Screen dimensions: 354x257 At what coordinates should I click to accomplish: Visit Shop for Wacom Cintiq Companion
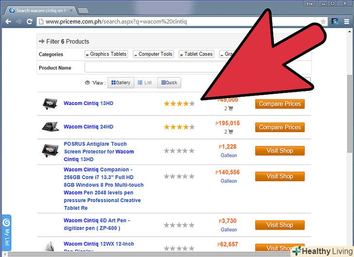280,176
